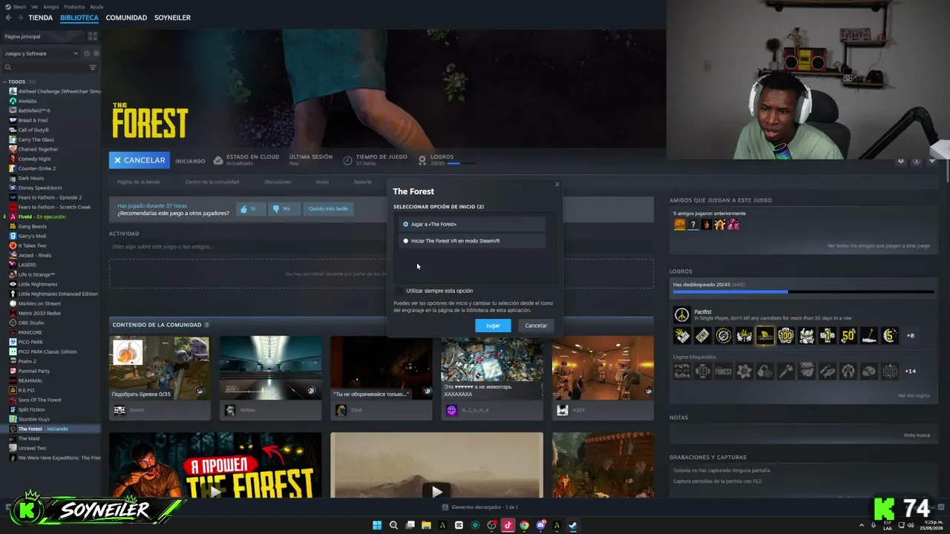Open Google Chrome from the taskbar
Image resolution: width=950 pixels, height=534 pixels.
tap(524, 525)
